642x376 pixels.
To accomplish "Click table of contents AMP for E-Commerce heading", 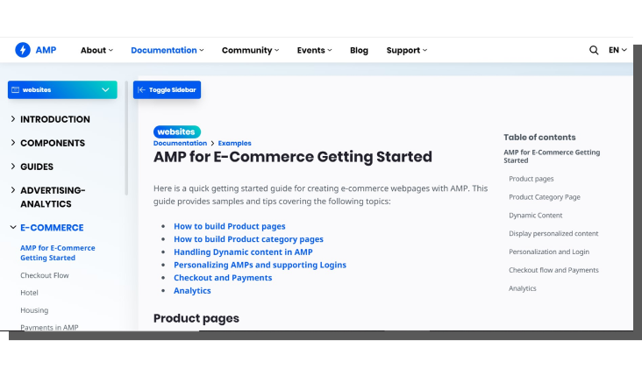I will click(552, 156).
